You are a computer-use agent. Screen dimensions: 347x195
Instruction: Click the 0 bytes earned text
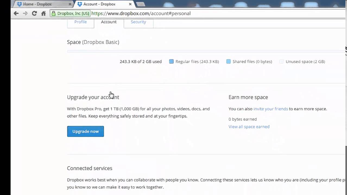(243, 119)
